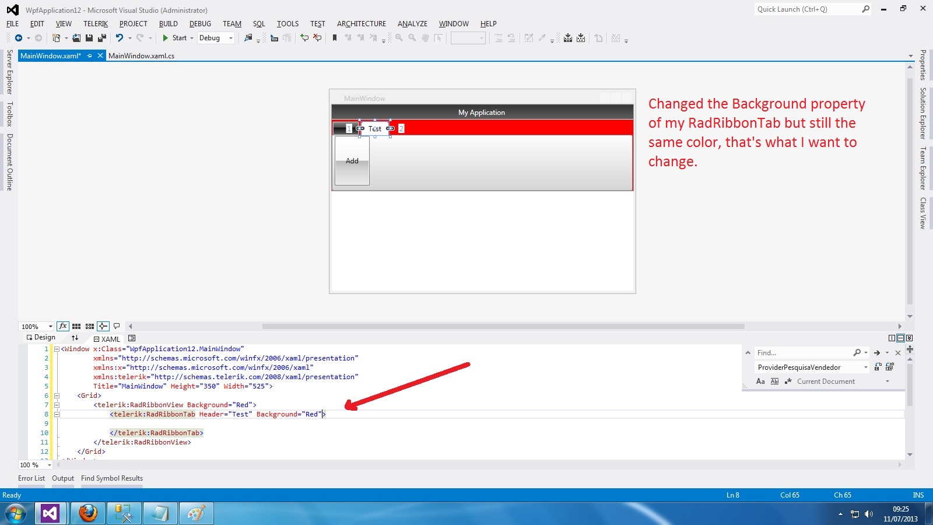This screenshot has height=525, width=933.
Task: Open the ARCHITECTURE menu
Action: click(362, 24)
